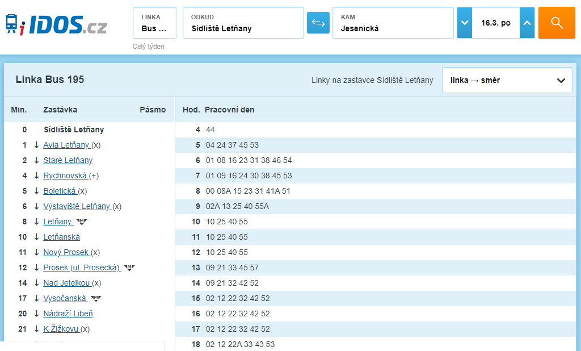Click the IDOS.cz logo
Viewport: 581px width, 351px height.
tap(56, 24)
